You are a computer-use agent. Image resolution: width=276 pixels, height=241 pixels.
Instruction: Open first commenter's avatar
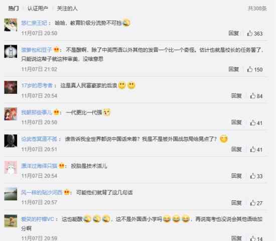point(11,25)
